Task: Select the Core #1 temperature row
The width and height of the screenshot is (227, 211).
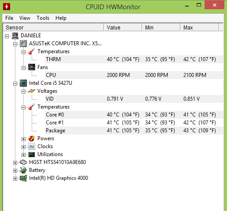Action: point(134,123)
